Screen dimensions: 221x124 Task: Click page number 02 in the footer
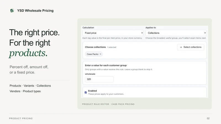(208, 118)
